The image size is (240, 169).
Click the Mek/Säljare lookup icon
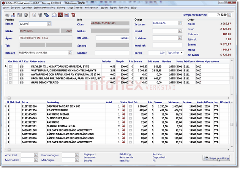[77, 160]
